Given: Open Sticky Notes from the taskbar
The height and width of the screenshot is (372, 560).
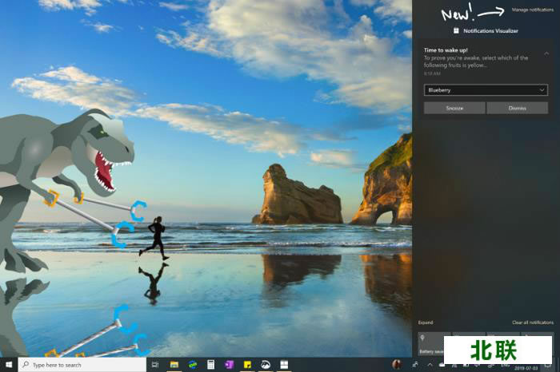Looking at the screenshot, I should point(248,365).
